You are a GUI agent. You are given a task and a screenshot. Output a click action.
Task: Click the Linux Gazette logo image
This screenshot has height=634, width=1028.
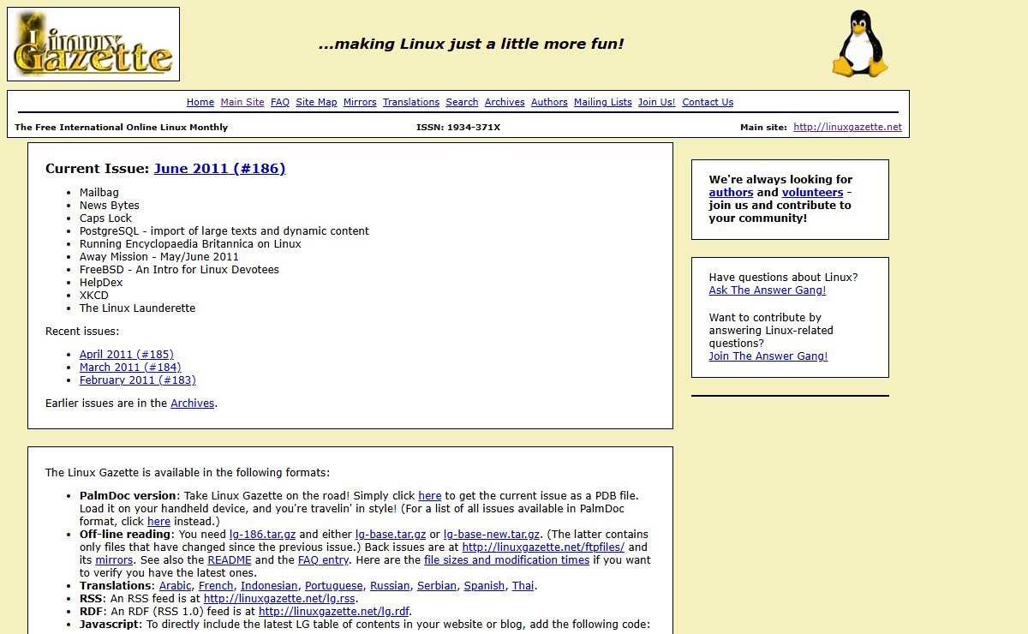tap(93, 45)
